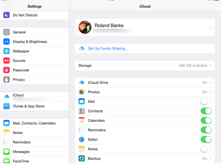The height and width of the screenshot is (166, 221).
Task: Open Backup settings chevron
Action: coord(211,158)
